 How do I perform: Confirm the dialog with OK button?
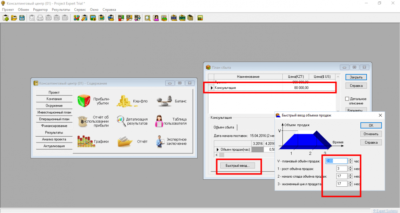(x=371, y=125)
